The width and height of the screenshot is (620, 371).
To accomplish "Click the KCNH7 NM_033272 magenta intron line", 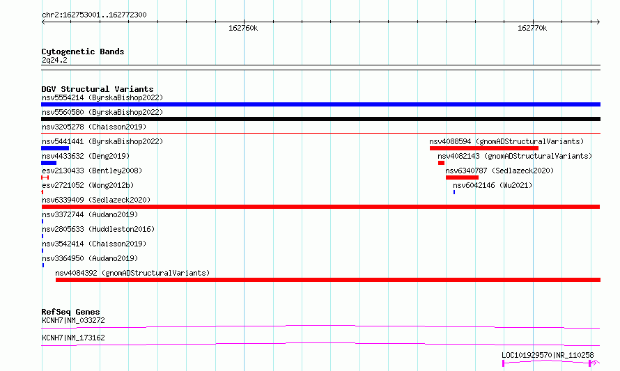I will 320,326.
